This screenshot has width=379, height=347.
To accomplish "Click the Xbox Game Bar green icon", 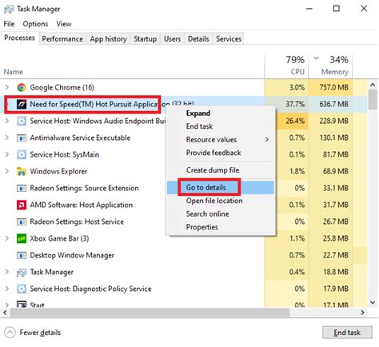I will pos(22,238).
